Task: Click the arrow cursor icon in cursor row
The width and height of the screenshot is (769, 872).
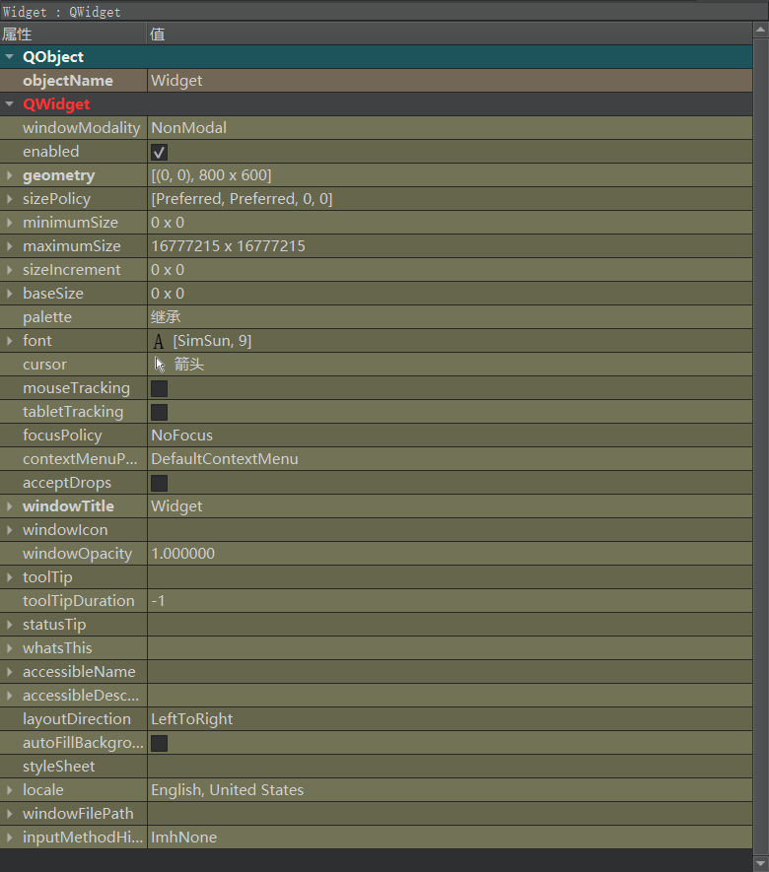Action: (x=160, y=365)
